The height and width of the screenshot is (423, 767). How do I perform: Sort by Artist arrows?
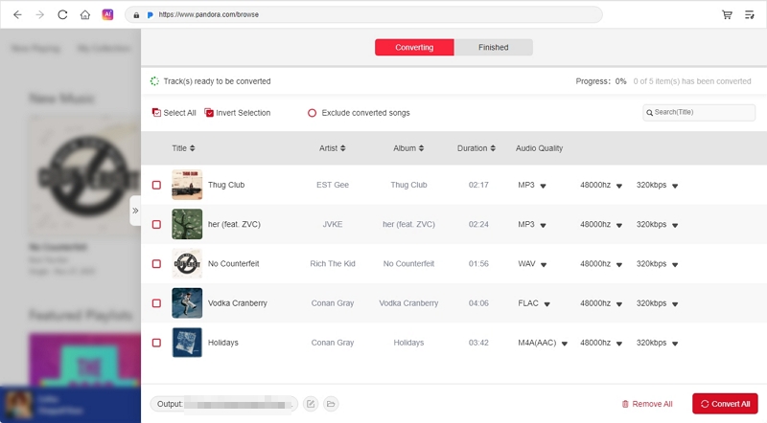[x=343, y=148]
